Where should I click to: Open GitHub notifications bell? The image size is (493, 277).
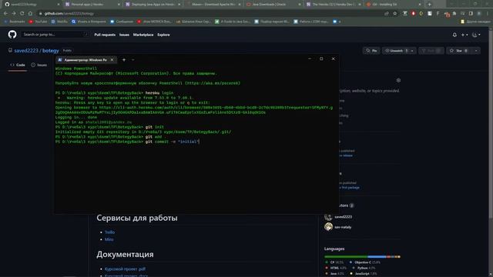[454, 35]
